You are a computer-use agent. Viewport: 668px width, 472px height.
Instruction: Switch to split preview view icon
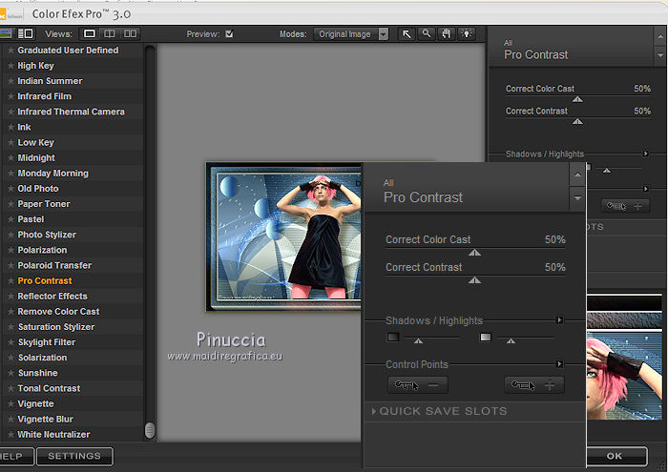110,33
